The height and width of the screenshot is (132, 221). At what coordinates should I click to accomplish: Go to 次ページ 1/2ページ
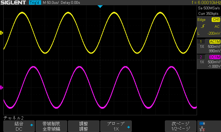pos(181,126)
